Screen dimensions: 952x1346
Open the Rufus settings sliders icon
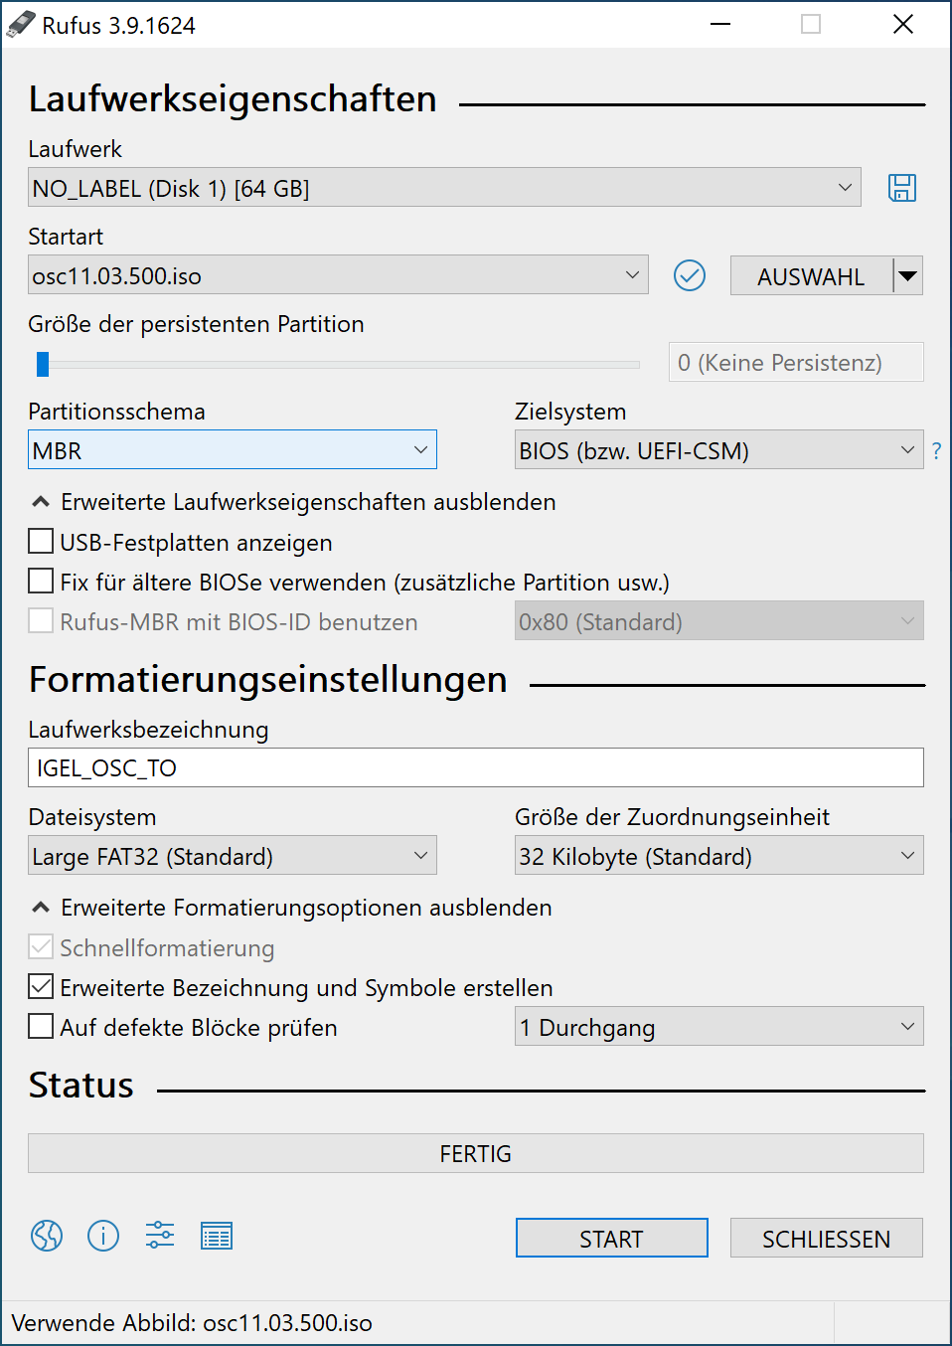click(x=159, y=1236)
